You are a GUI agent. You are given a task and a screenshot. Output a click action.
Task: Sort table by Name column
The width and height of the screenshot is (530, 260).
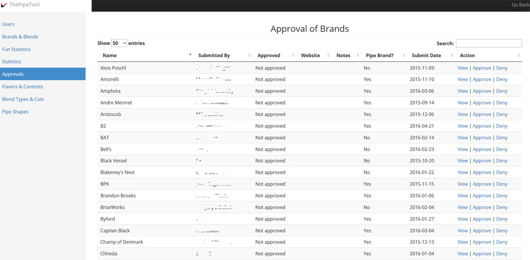point(145,56)
